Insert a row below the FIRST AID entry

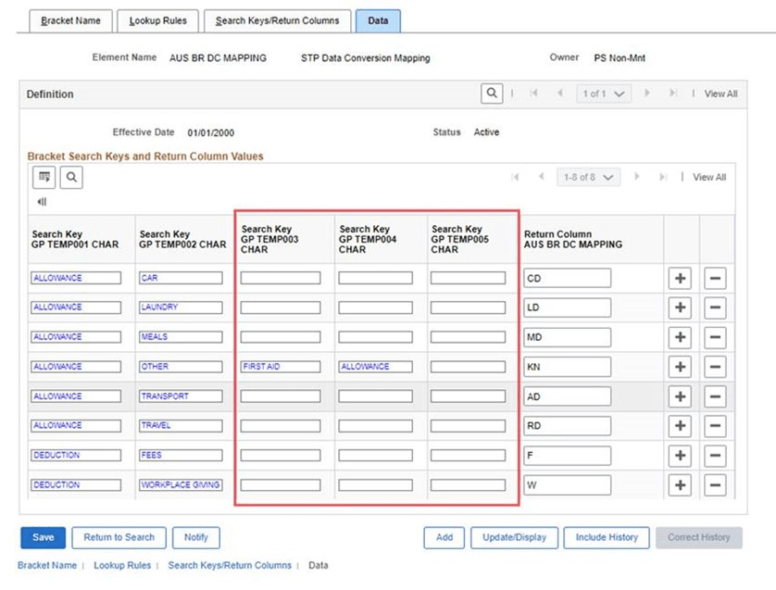pos(680,366)
